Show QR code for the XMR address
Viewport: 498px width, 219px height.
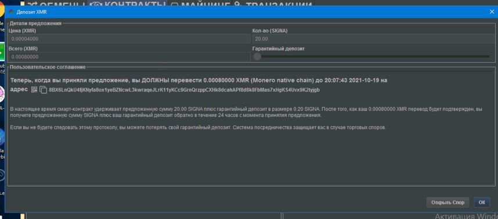[x=34, y=89]
